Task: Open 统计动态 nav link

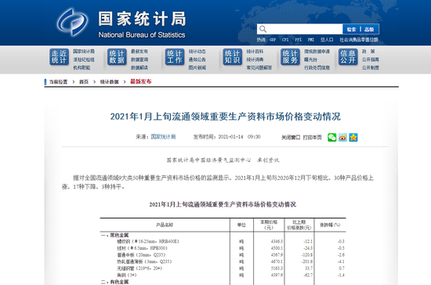Action: [x=197, y=52]
